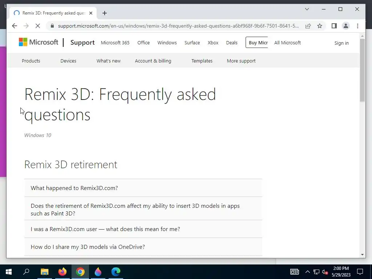Open the Xbox nav item

[x=213, y=43]
